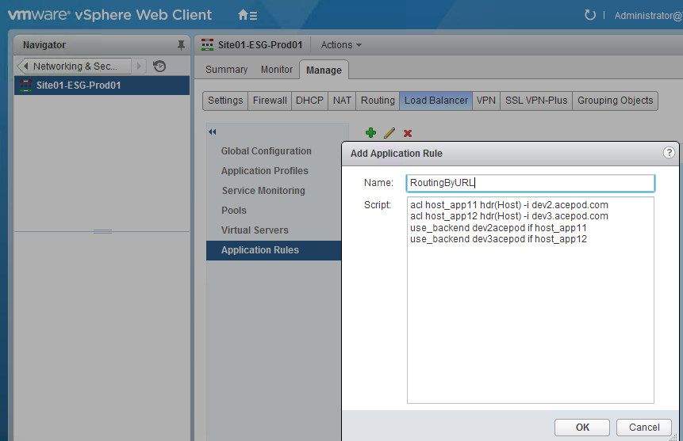
Task: Switch to the Summary tab
Action: (227, 70)
